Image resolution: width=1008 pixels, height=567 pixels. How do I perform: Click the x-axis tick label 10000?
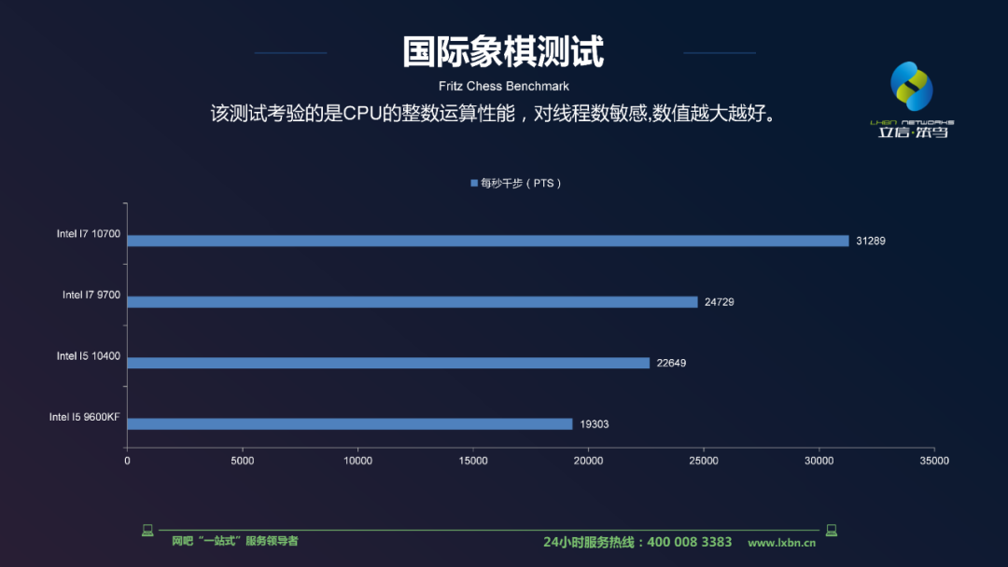[357, 461]
